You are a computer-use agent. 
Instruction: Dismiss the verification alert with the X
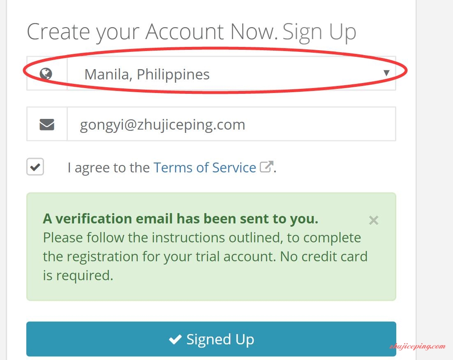click(x=374, y=221)
